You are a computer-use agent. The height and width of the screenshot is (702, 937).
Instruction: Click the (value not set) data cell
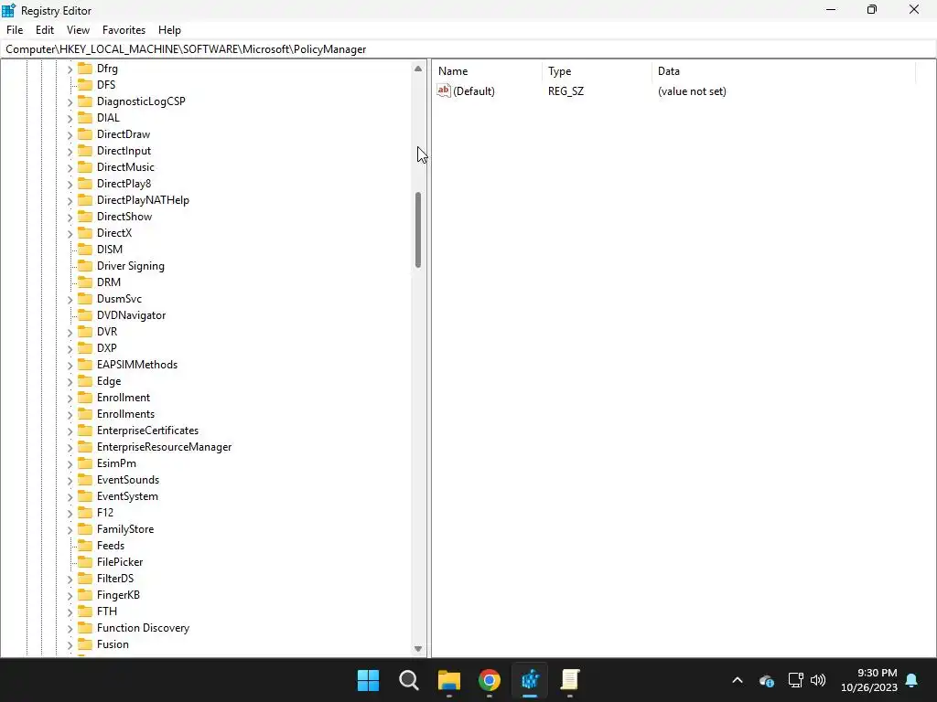tap(692, 90)
